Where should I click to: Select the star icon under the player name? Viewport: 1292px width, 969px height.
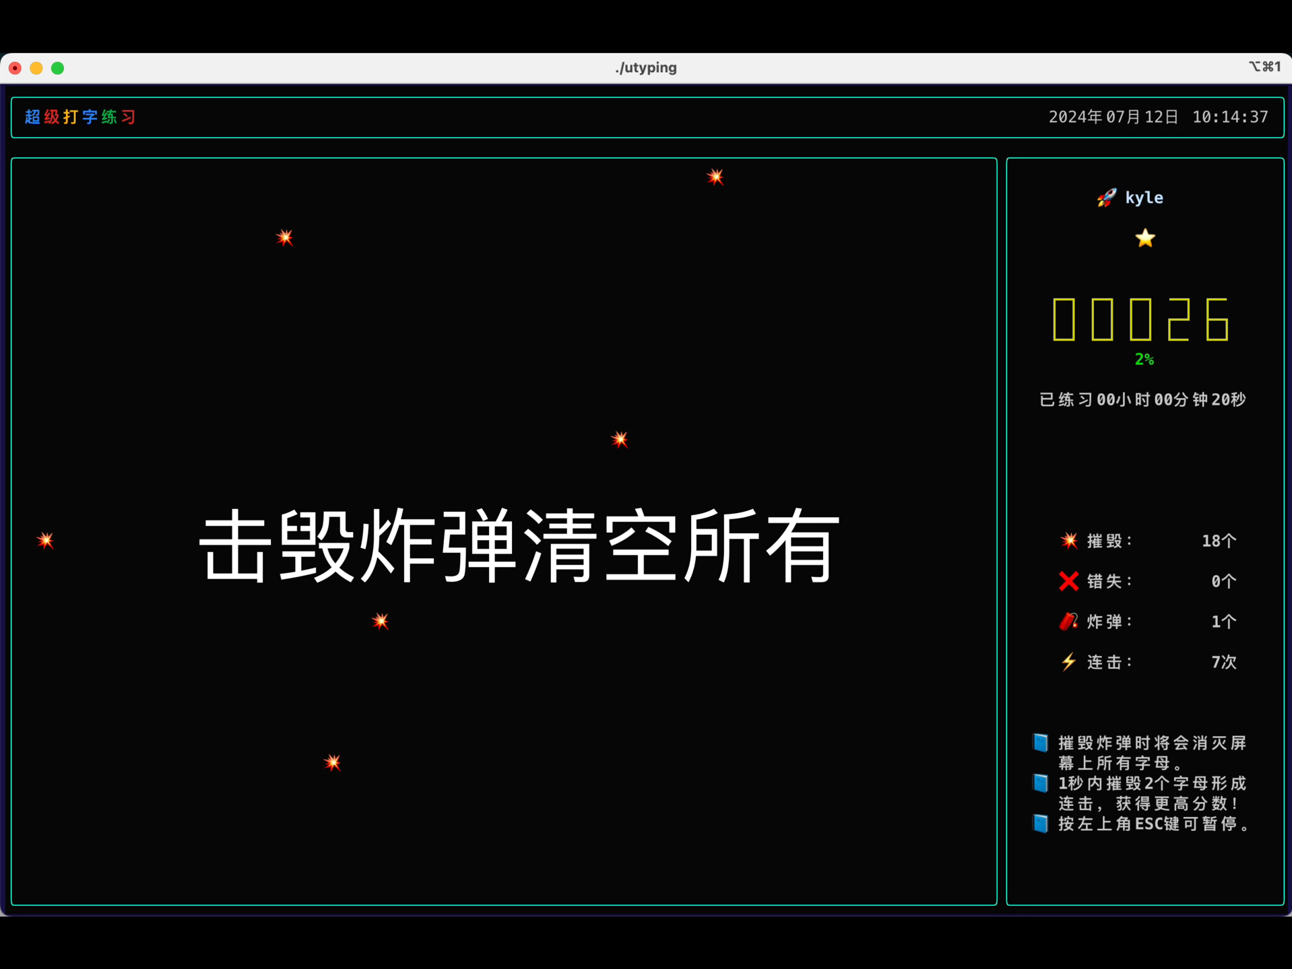(x=1144, y=238)
